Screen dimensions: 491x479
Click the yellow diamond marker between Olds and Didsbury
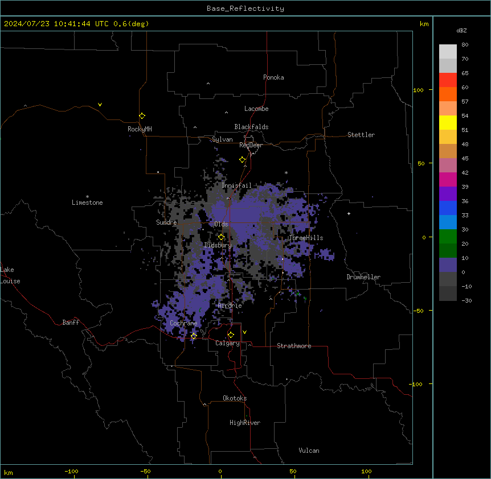pyautogui.click(x=221, y=237)
